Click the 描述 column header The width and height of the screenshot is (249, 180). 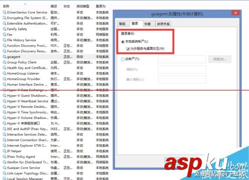tap(54, 6)
